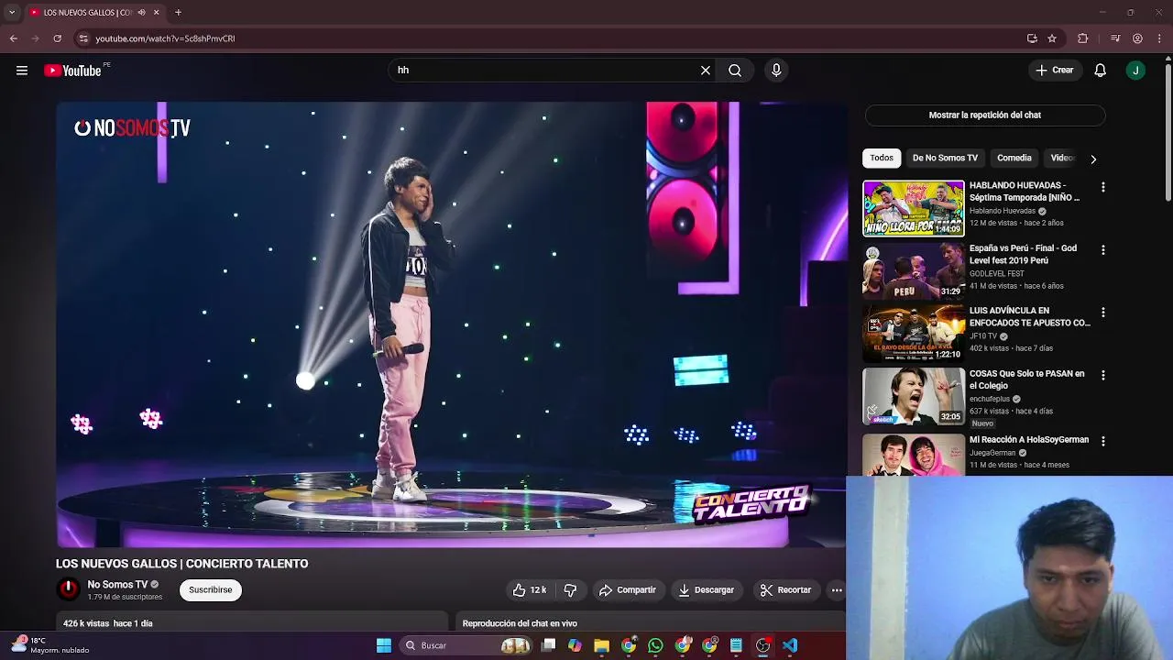This screenshot has height=660, width=1173.
Task: Bookmark this page with the star
Action: click(x=1052, y=38)
